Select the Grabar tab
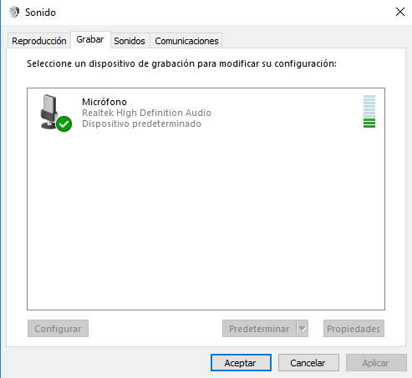Viewport: 412px width, 378px height. 90,39
